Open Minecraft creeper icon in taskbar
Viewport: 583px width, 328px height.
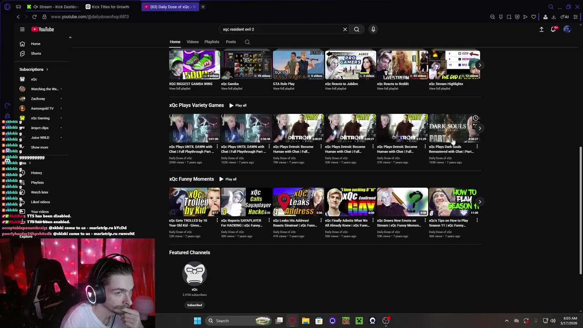(x=359, y=321)
